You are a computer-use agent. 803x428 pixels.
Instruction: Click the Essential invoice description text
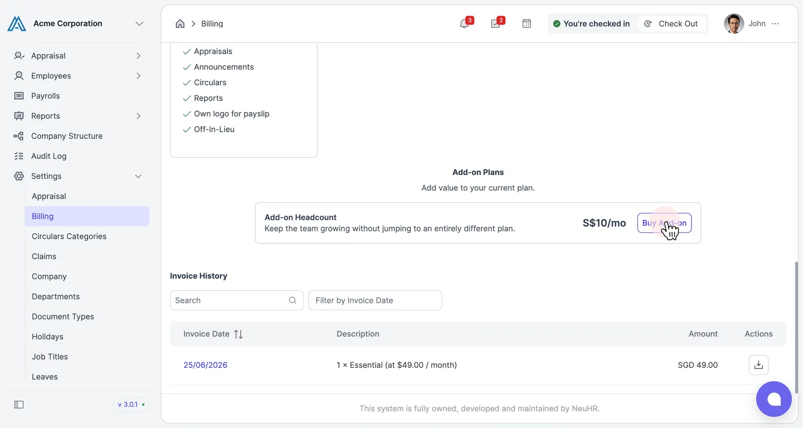(x=396, y=365)
